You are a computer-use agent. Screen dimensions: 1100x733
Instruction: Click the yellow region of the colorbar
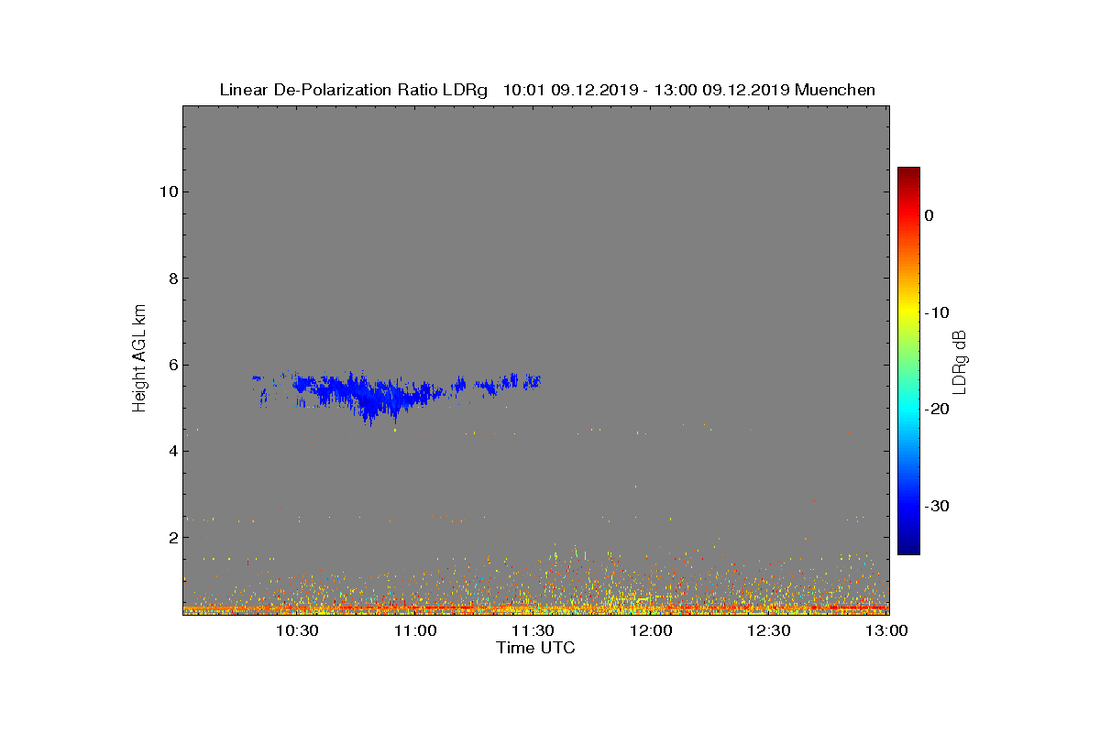[x=908, y=313]
